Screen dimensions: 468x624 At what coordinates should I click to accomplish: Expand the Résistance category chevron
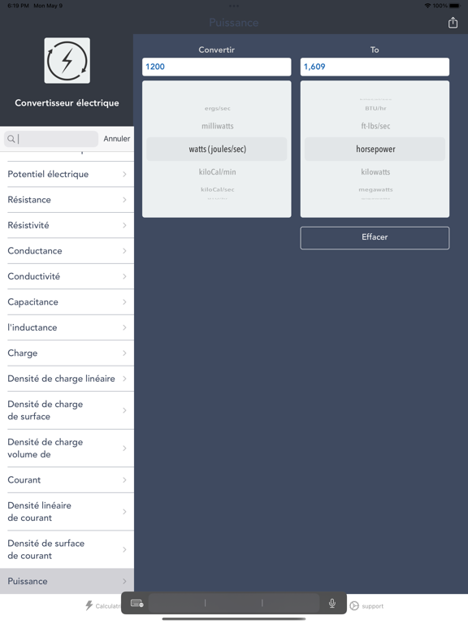(124, 200)
